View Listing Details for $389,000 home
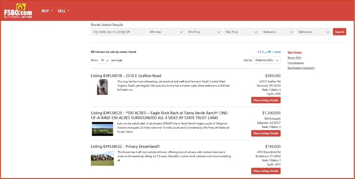The height and width of the screenshot is (179, 355). coord(266,100)
